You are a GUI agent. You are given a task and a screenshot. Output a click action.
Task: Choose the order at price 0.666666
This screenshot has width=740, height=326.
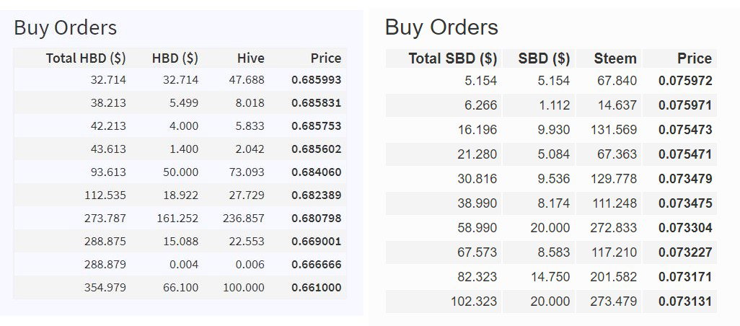[180, 265]
